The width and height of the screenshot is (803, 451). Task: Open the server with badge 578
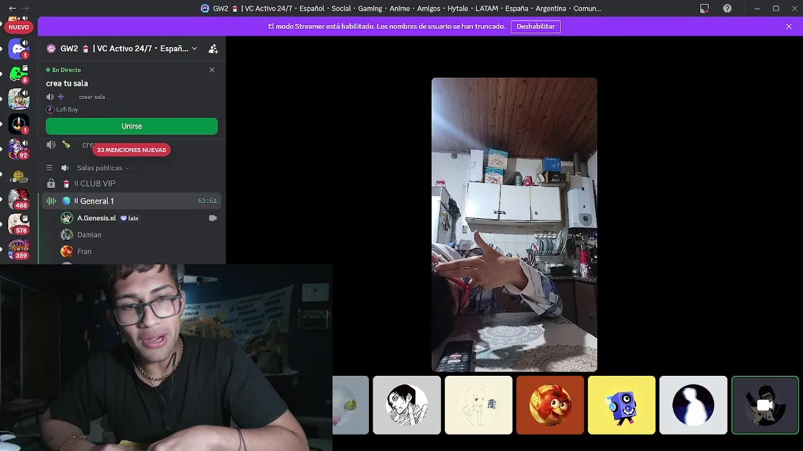pos(19,224)
